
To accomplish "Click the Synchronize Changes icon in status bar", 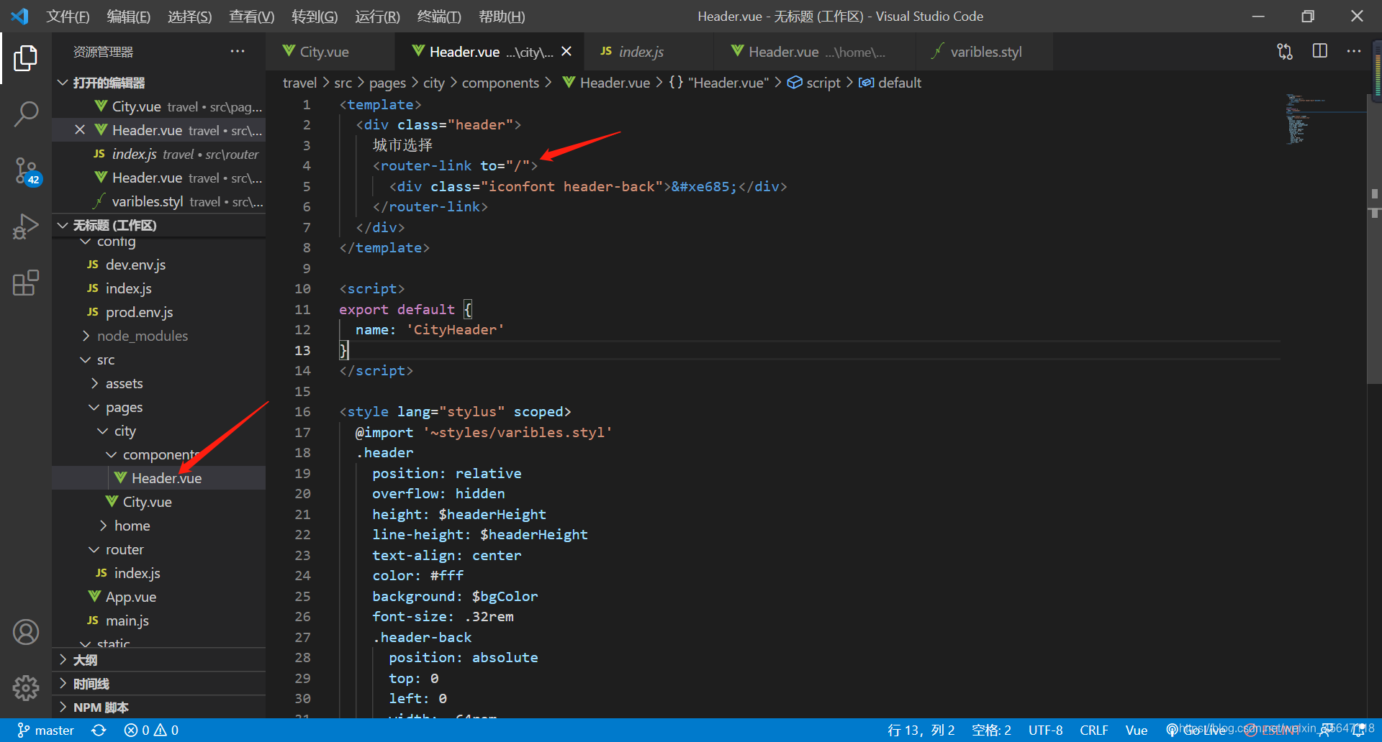I will coord(99,730).
